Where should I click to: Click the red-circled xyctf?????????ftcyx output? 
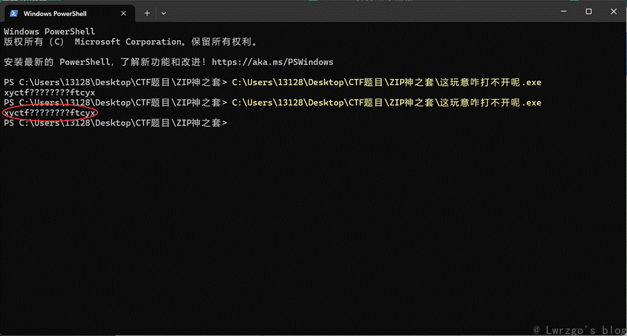point(50,113)
